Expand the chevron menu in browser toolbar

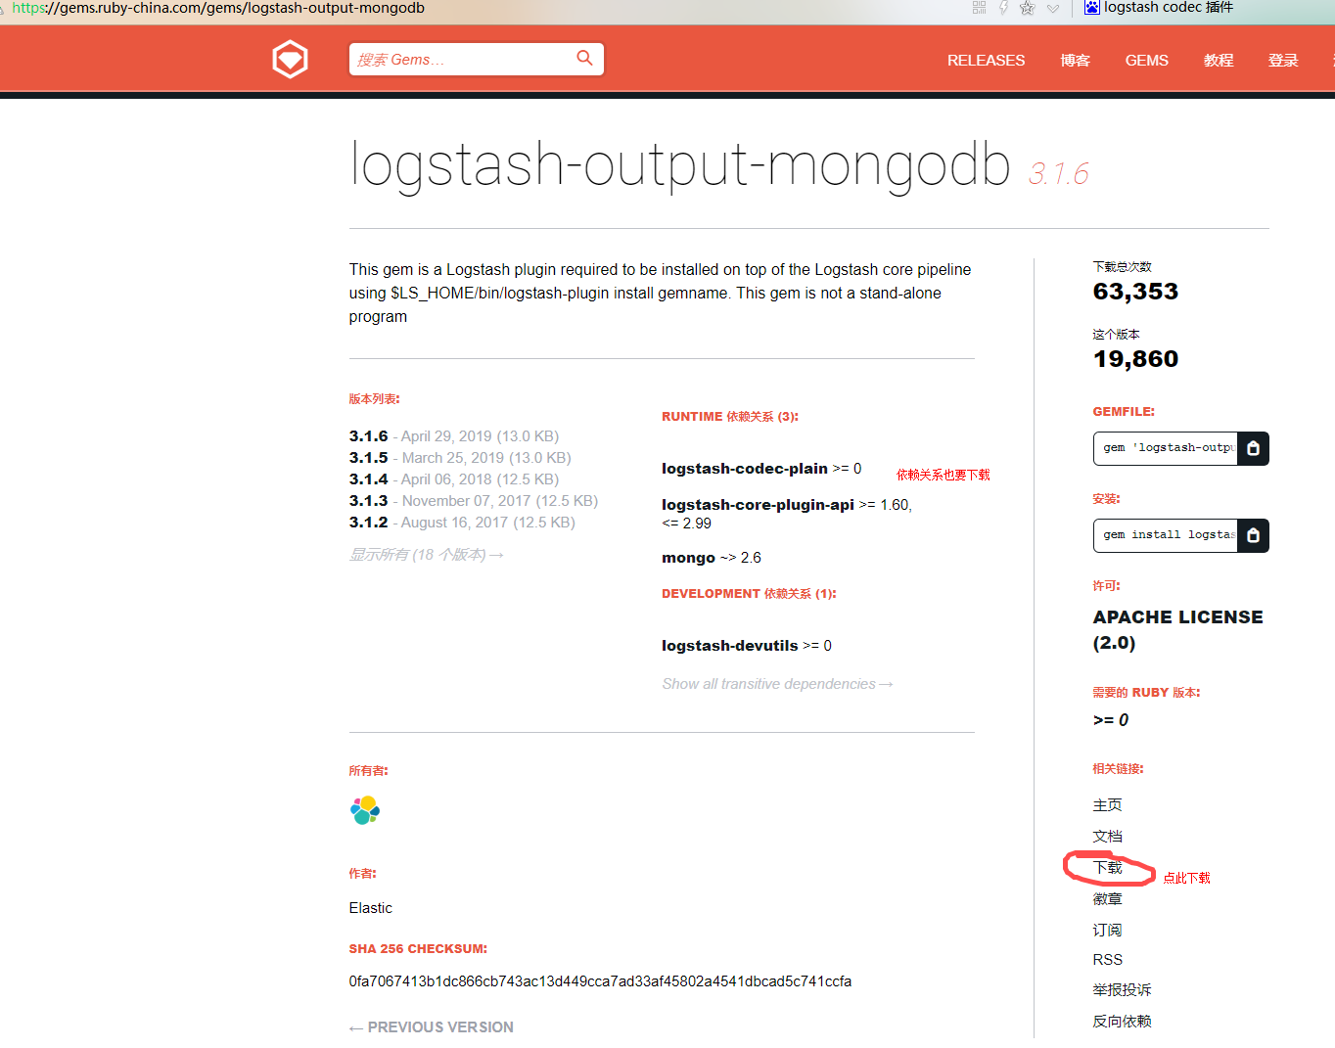click(x=1052, y=8)
